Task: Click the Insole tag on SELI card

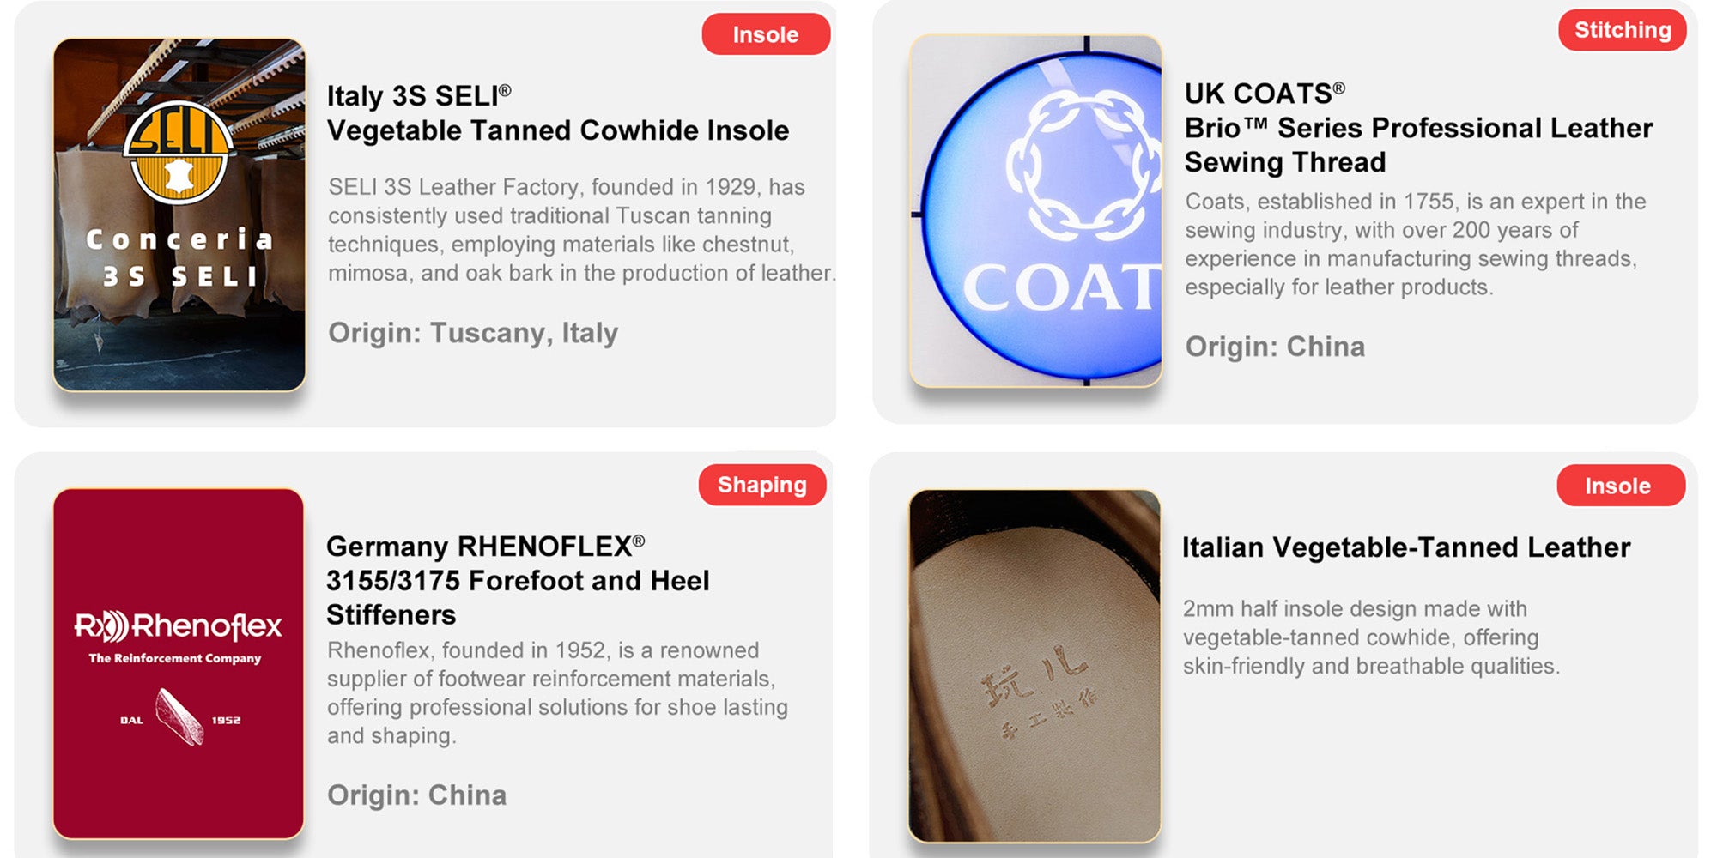Action: 766,34
